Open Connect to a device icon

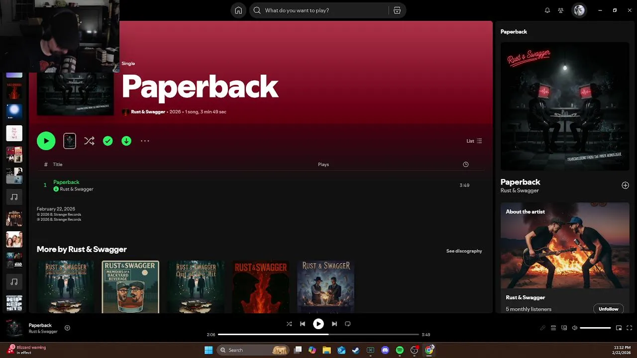tap(564, 328)
